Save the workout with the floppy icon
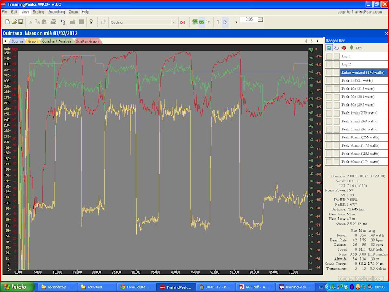This screenshot has height=292, width=389. pyautogui.click(x=21, y=22)
